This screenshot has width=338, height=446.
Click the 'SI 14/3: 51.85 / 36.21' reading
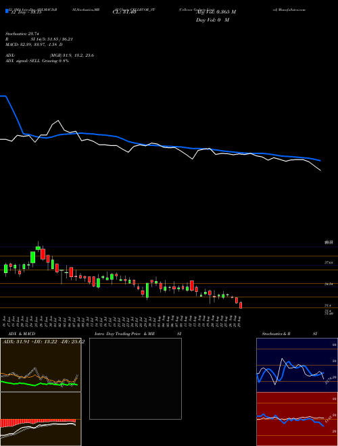pos(52,39)
